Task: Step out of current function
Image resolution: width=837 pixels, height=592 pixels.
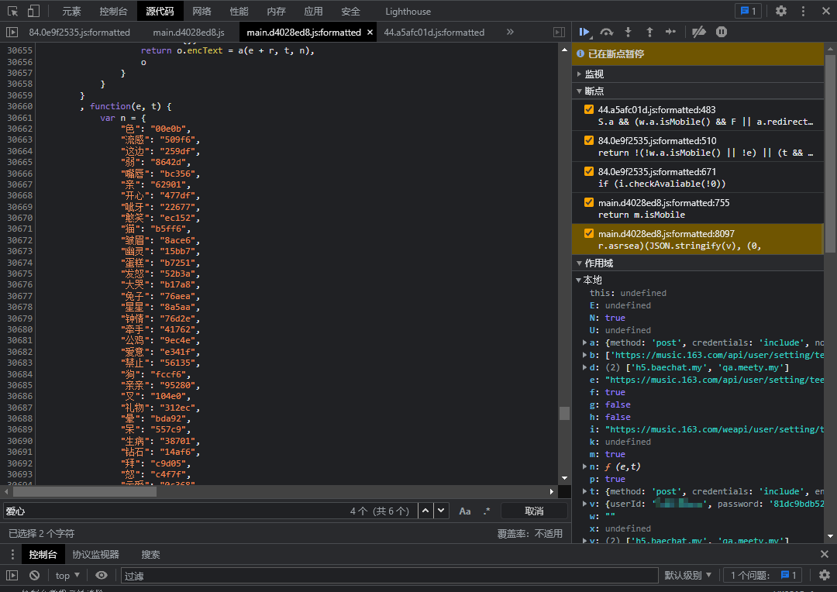Action: point(649,32)
